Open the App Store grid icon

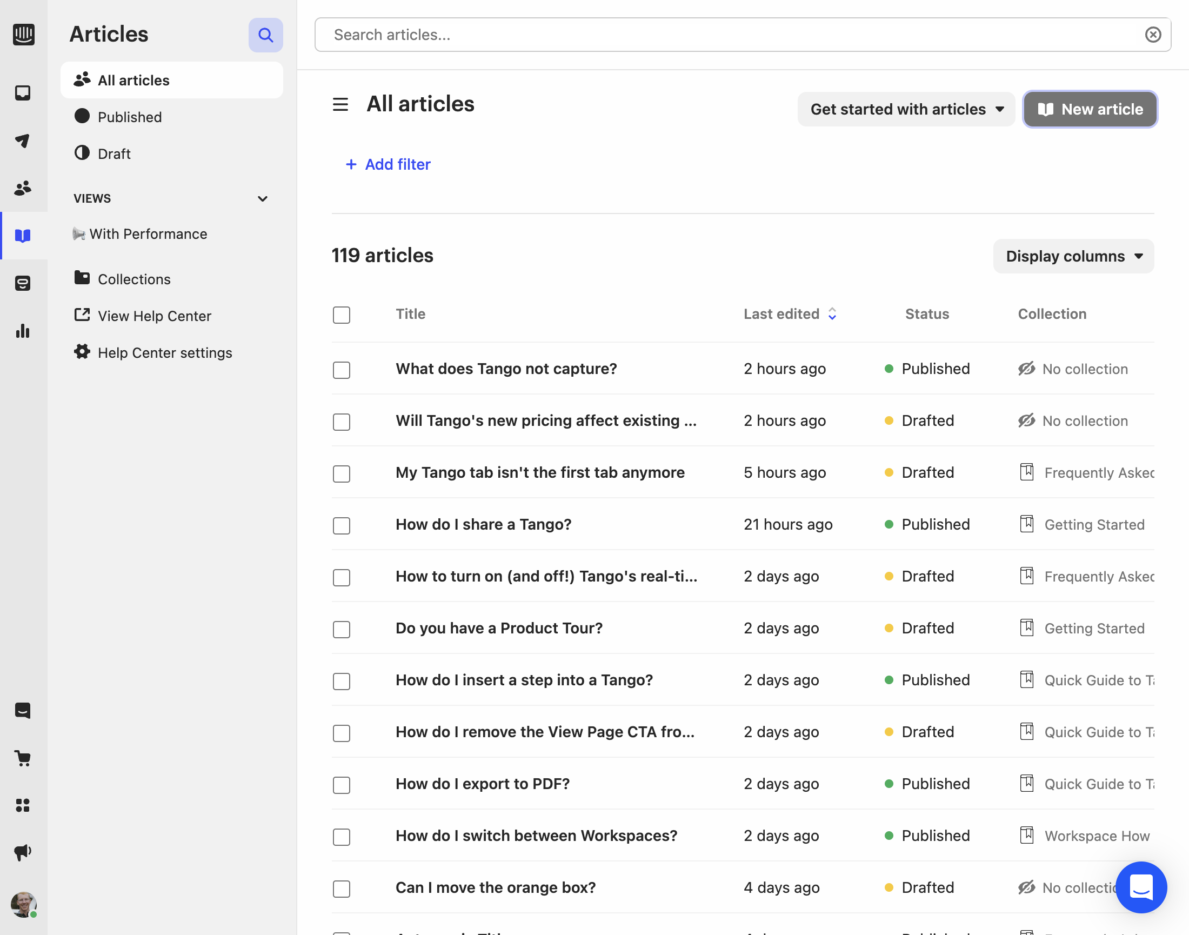click(x=23, y=805)
